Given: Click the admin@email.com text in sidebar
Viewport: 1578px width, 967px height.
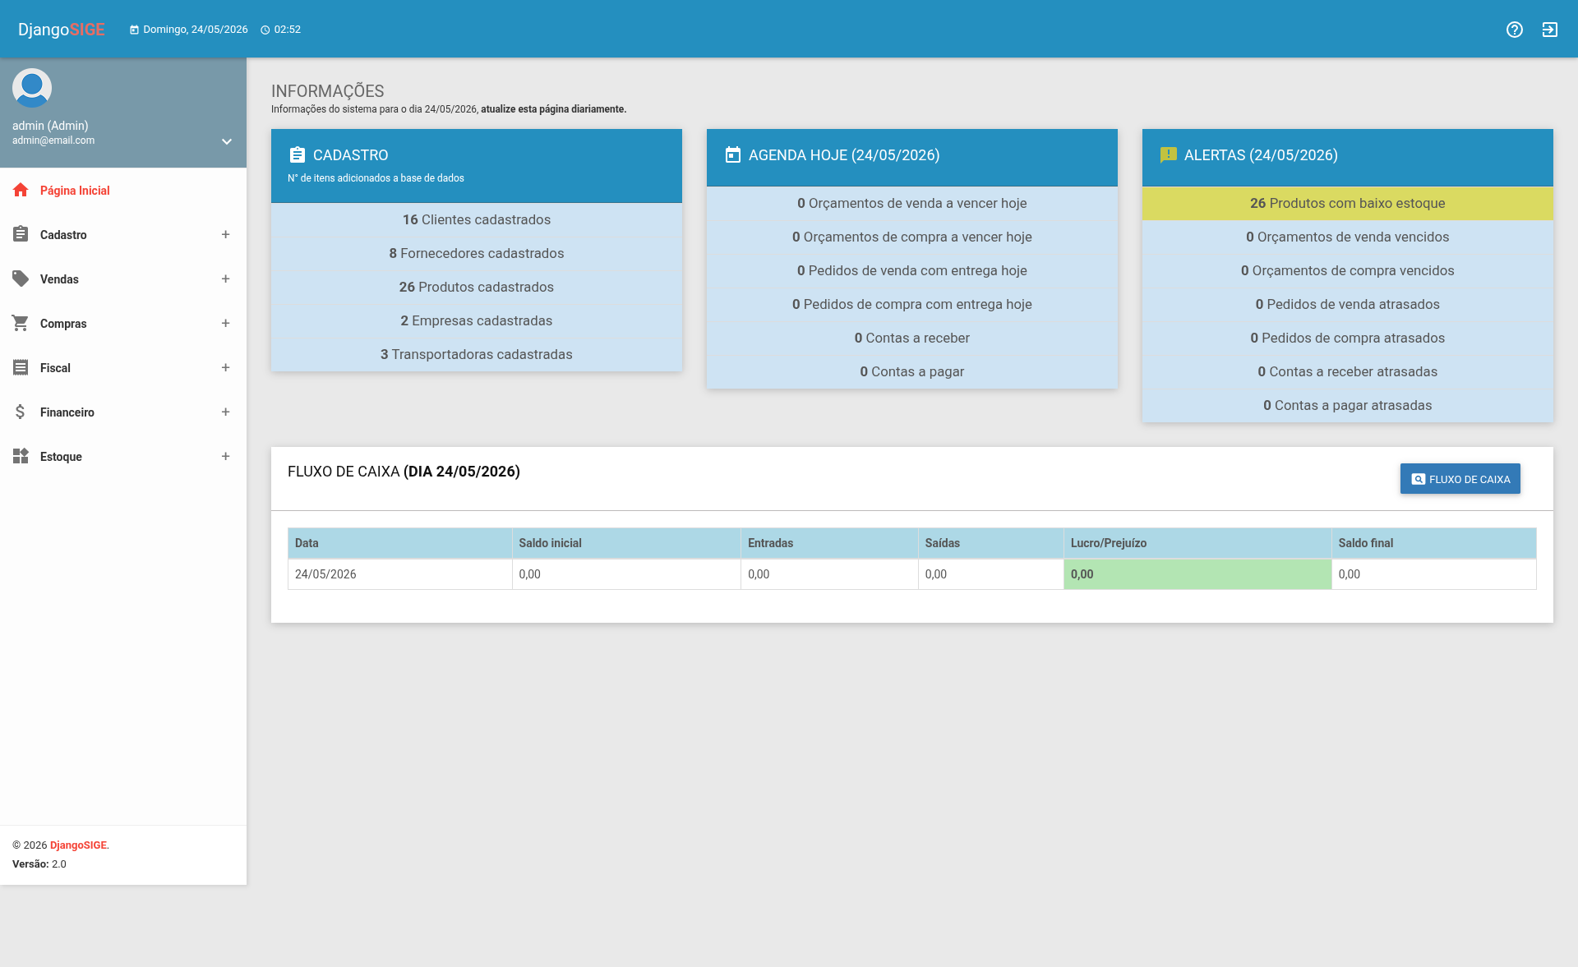Looking at the screenshot, I should 53,140.
